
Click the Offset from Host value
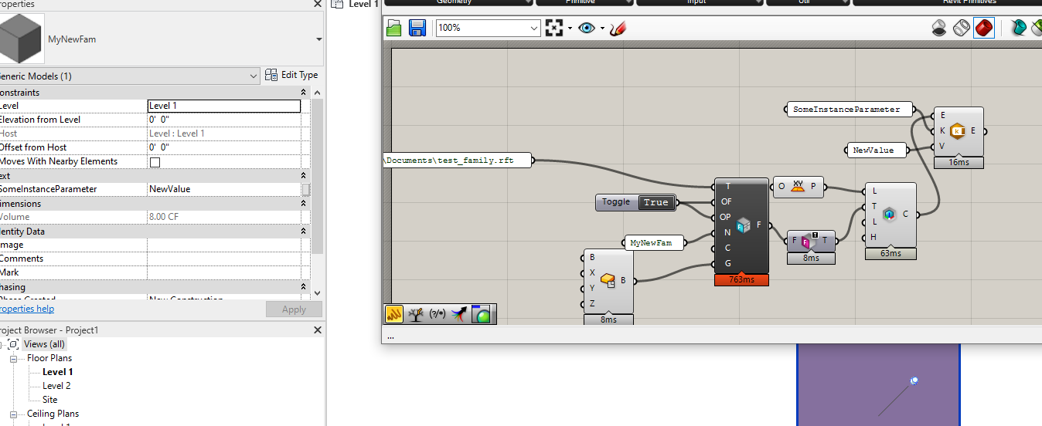click(x=223, y=147)
